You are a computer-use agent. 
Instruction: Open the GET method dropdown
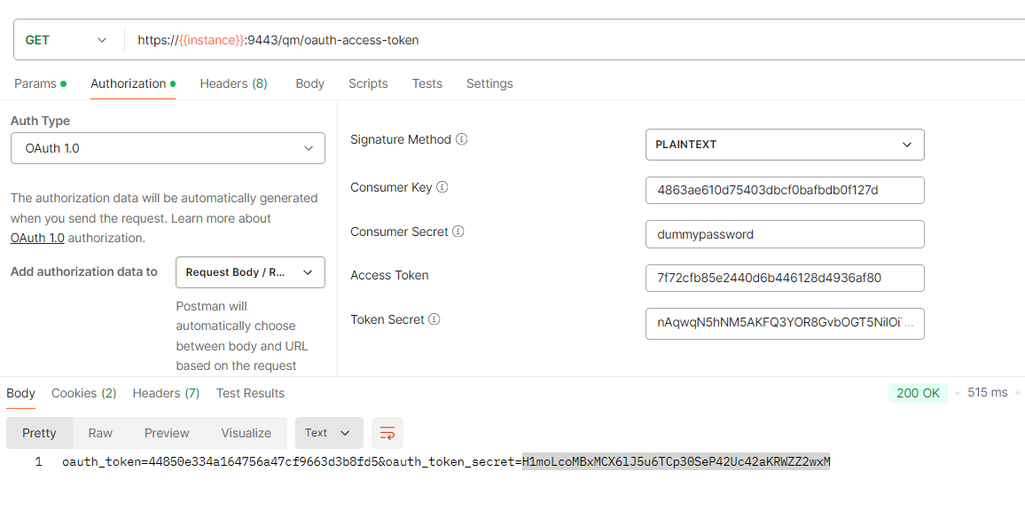click(67, 40)
